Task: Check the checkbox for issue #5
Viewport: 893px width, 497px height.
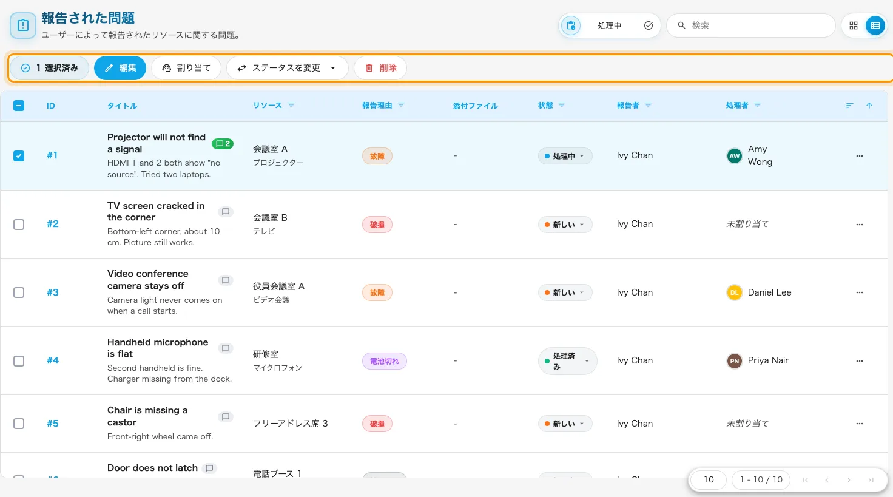Action: click(x=19, y=424)
